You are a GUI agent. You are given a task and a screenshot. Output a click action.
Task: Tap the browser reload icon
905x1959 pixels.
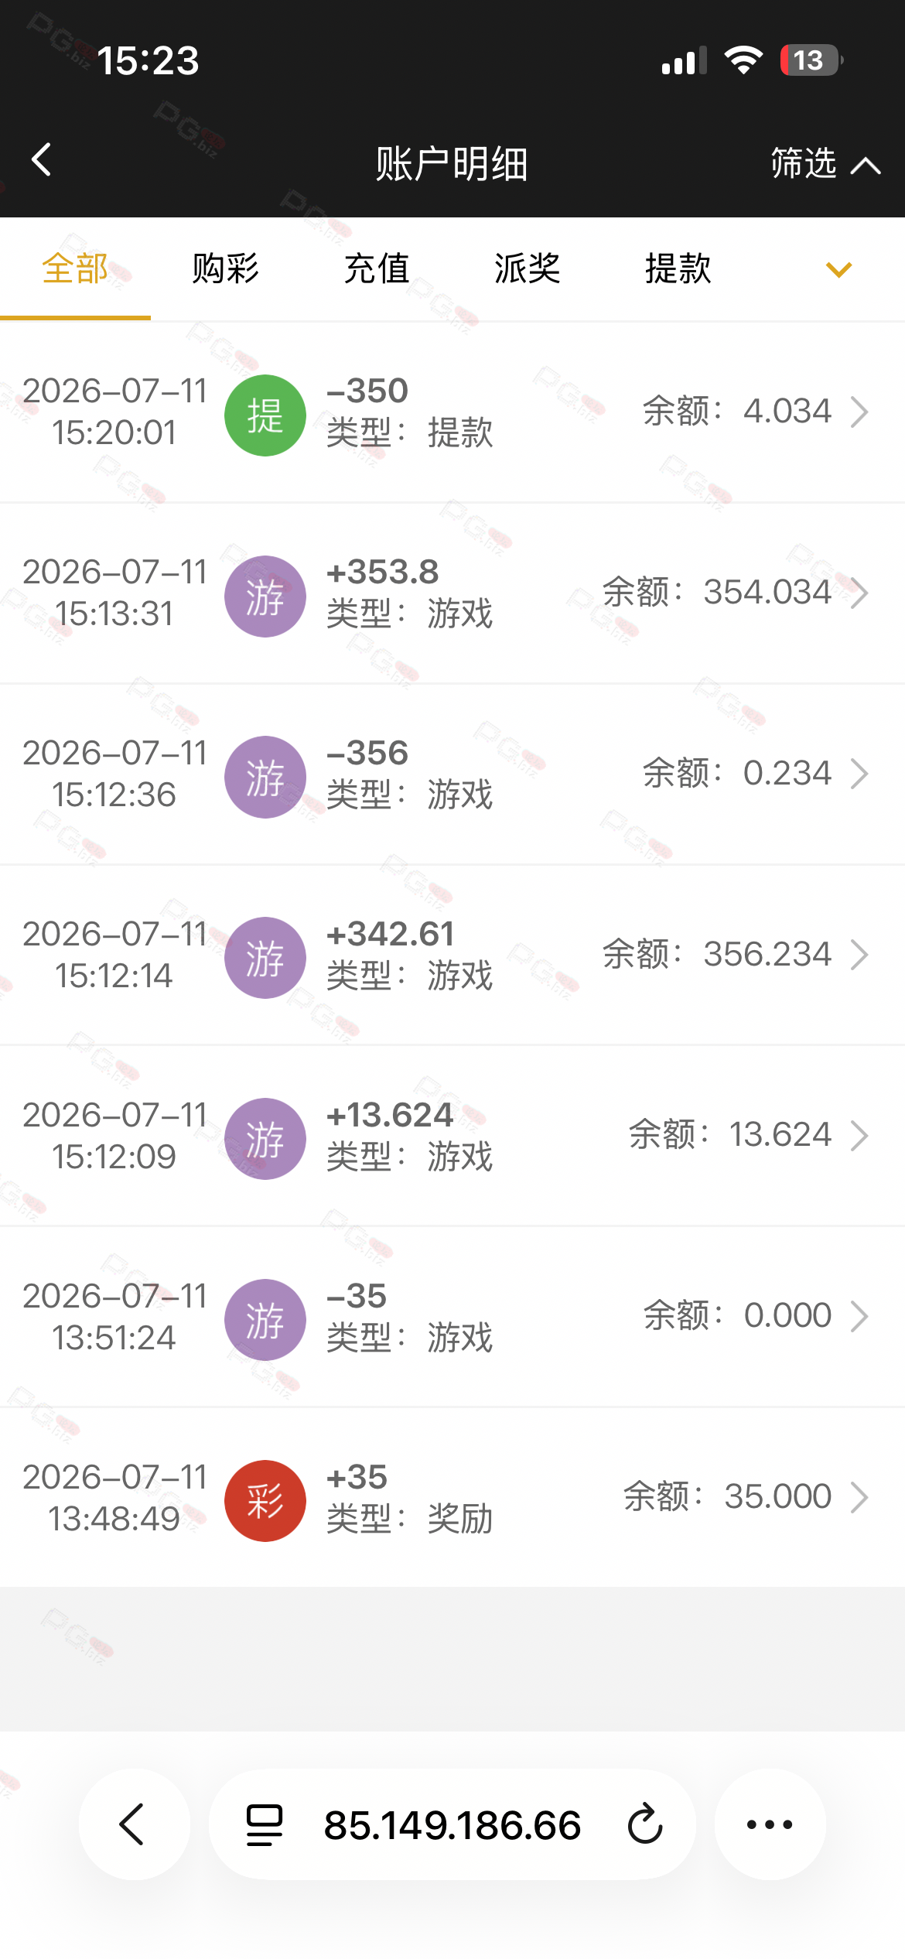[645, 1824]
